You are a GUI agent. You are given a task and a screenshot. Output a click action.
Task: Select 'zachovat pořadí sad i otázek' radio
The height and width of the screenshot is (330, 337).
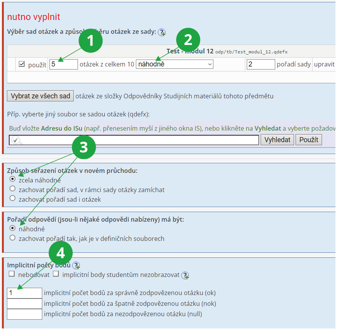(x=13, y=199)
